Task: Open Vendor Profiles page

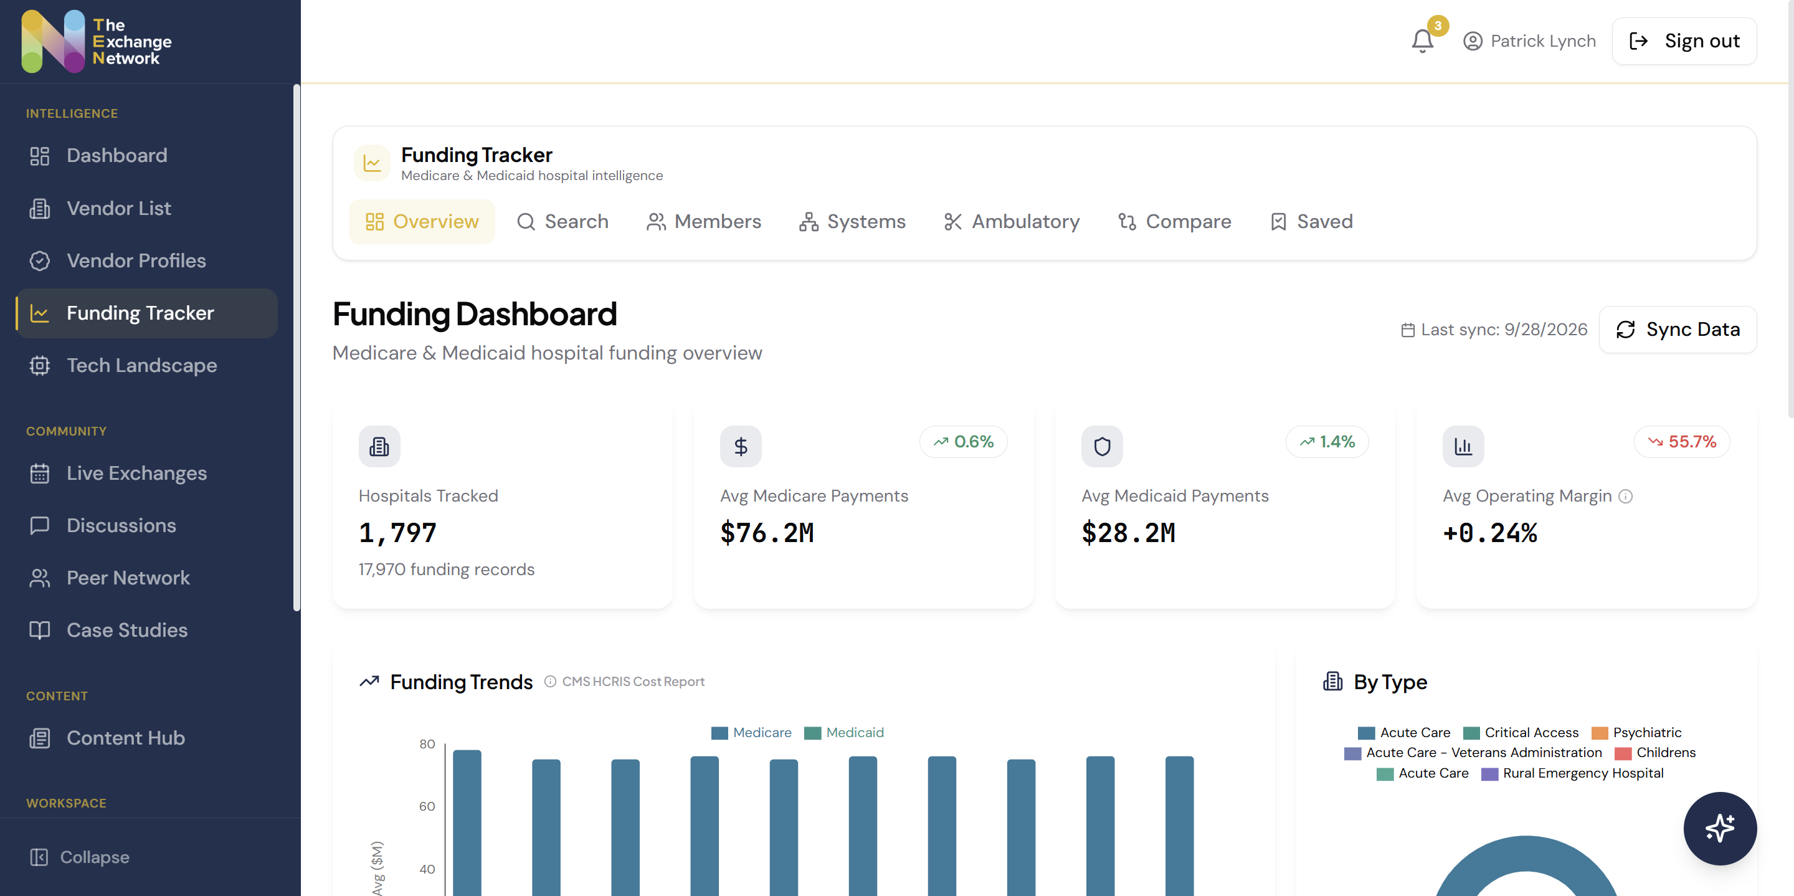Action: 146,260
